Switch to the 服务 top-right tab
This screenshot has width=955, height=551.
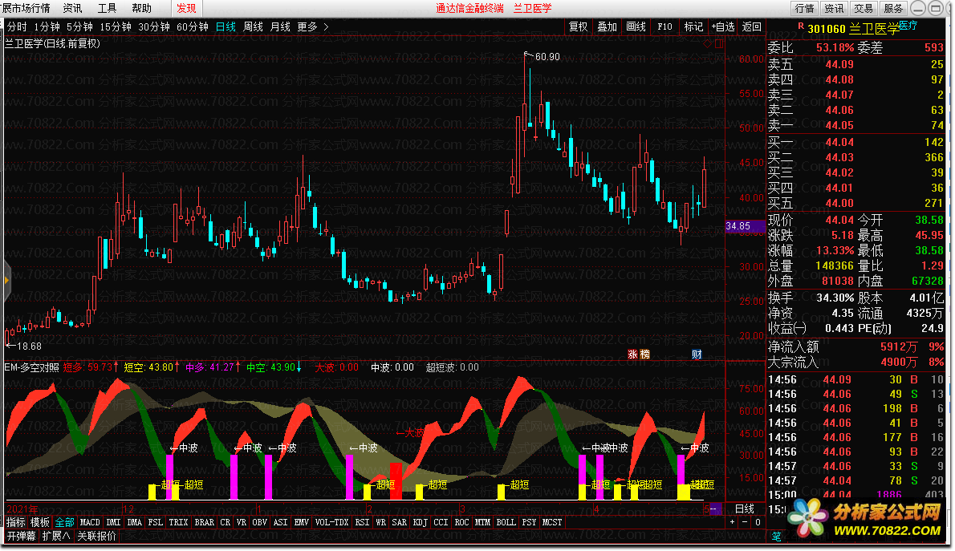[x=893, y=9]
